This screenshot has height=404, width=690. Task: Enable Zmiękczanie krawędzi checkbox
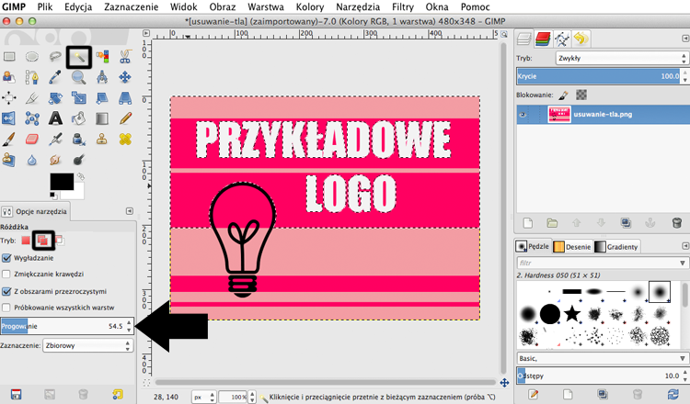point(6,274)
